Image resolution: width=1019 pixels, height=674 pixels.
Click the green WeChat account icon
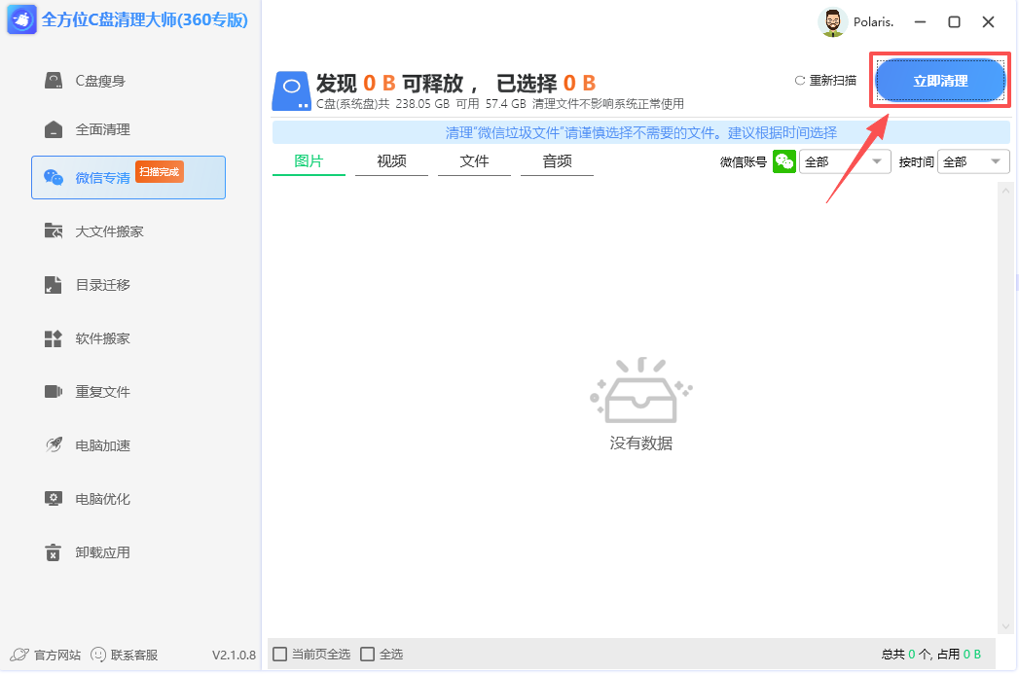tap(784, 161)
